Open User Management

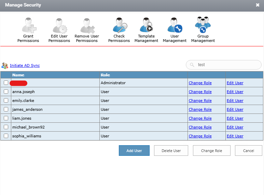(175, 30)
